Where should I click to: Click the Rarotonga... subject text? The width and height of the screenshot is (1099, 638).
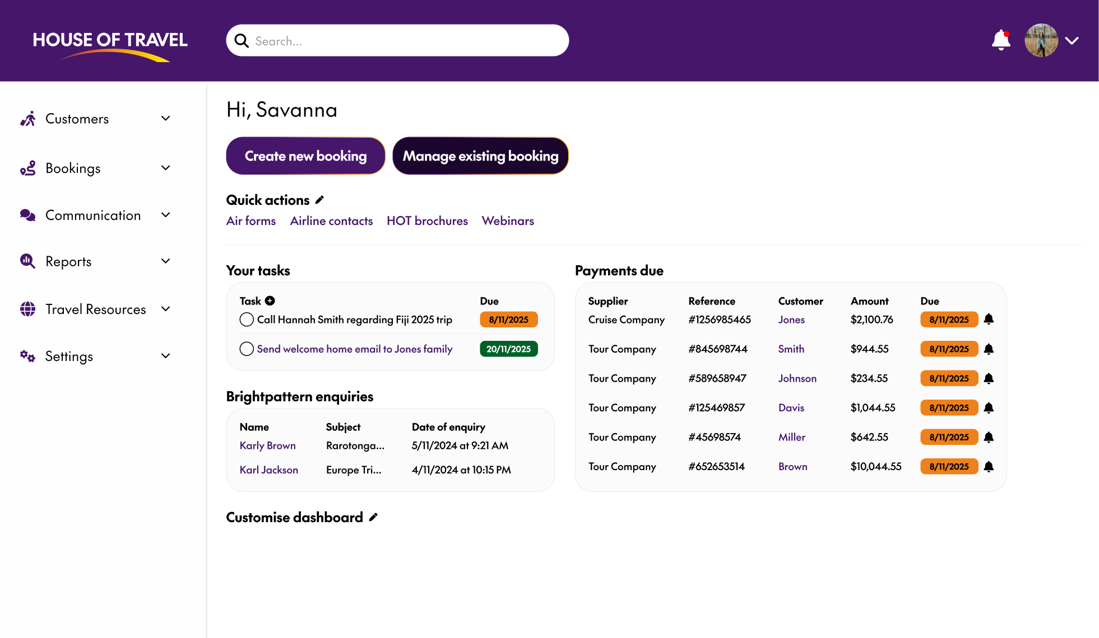(355, 445)
